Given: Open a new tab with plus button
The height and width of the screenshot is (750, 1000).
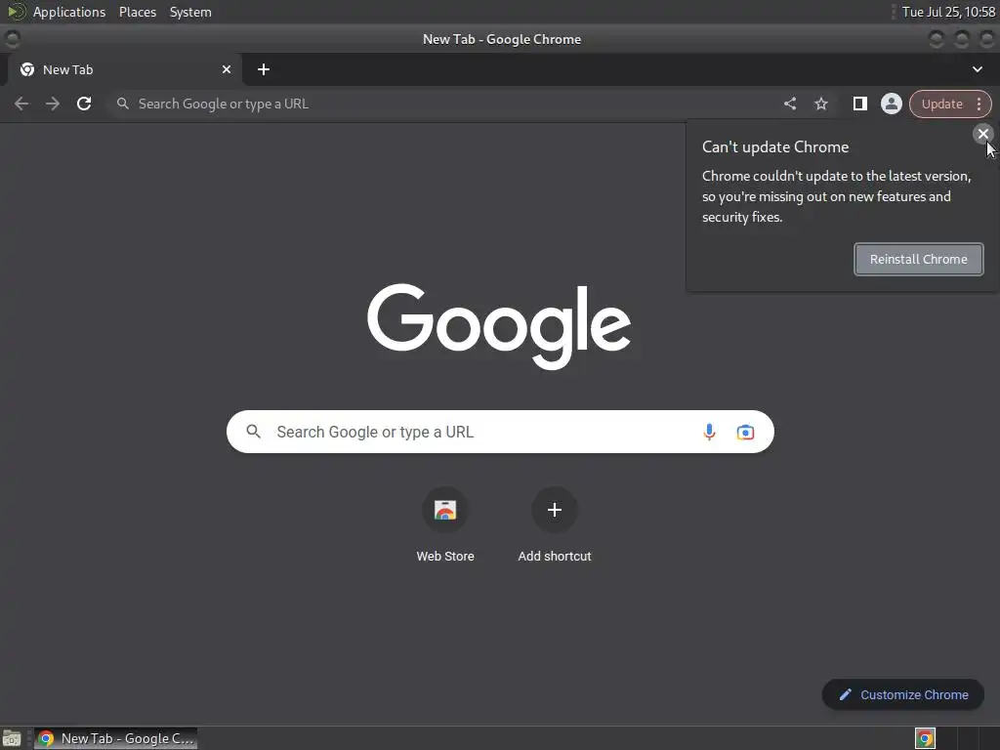Looking at the screenshot, I should click(x=264, y=69).
